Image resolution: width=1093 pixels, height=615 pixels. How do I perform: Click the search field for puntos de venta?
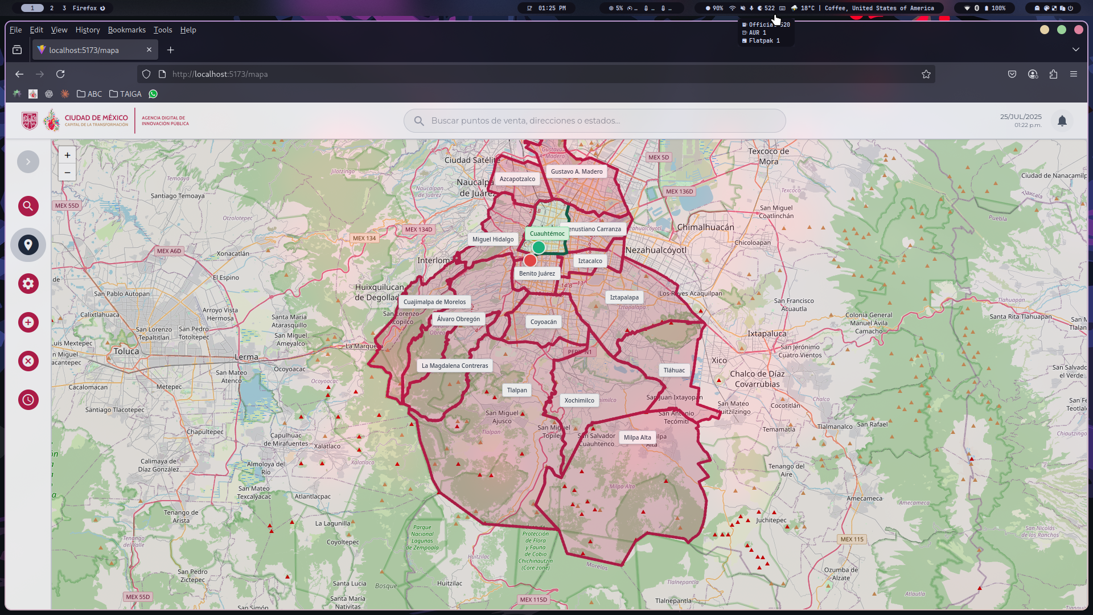pyautogui.click(x=594, y=121)
